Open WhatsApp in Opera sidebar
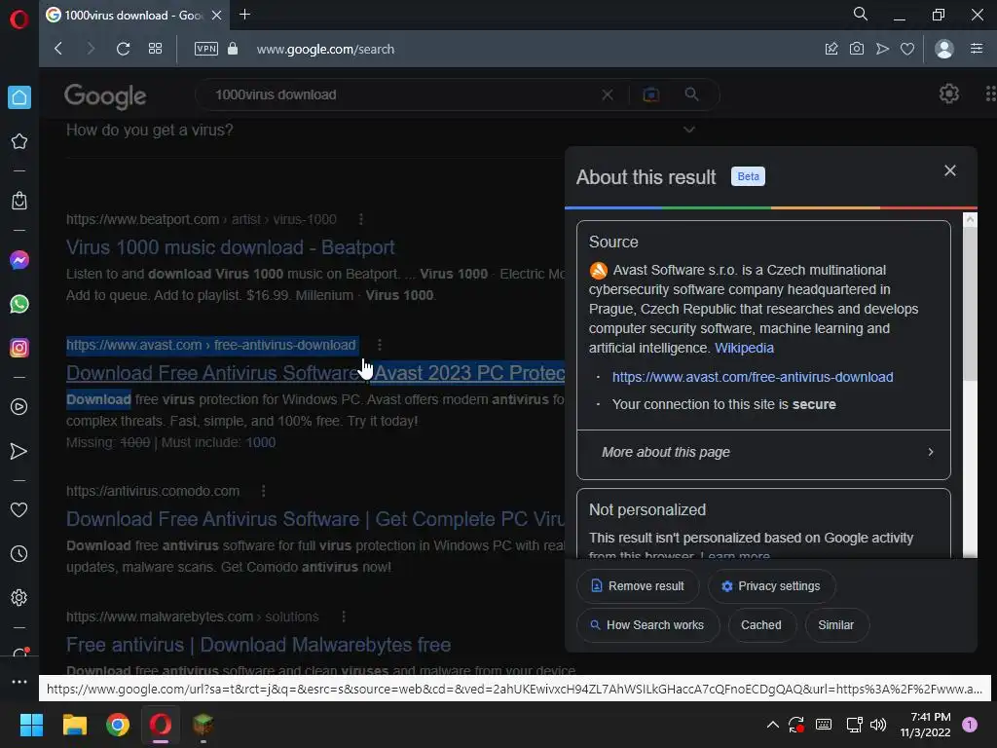This screenshot has height=748, width=997. click(19, 304)
